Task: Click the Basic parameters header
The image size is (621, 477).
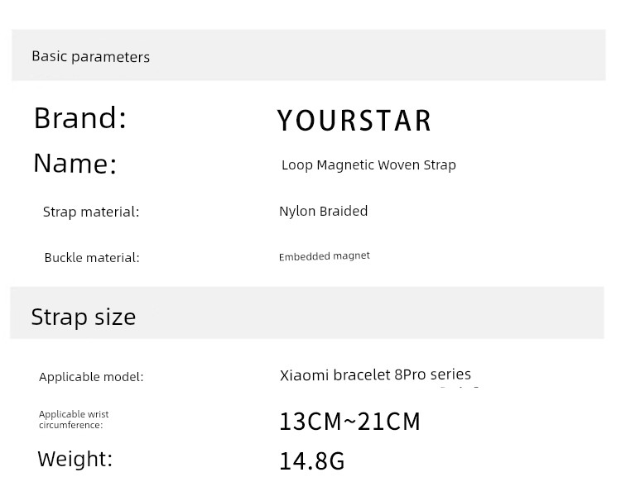Action: [x=91, y=56]
